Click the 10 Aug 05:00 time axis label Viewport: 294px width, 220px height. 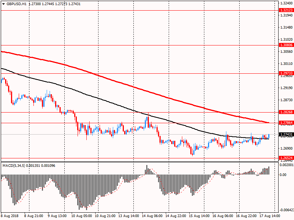tap(82, 216)
